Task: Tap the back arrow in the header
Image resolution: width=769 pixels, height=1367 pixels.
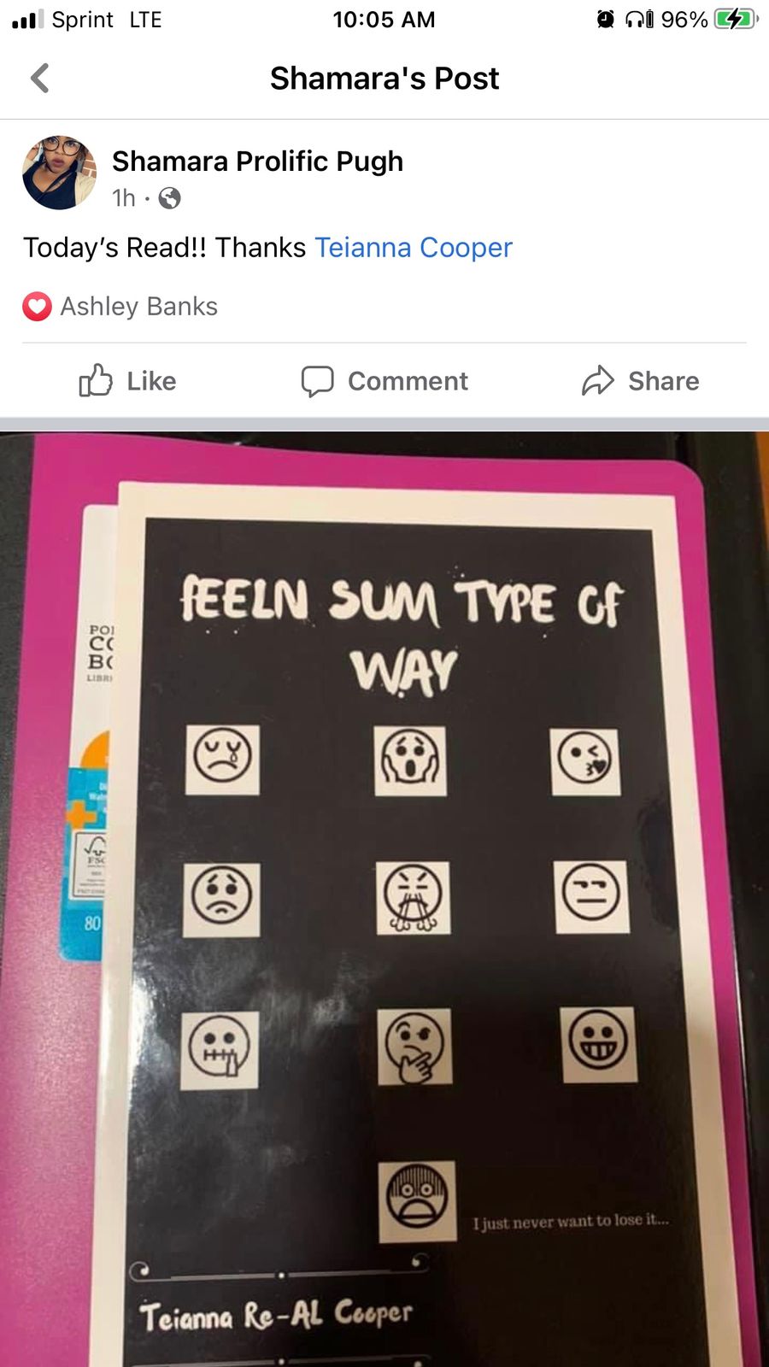Action: click(x=39, y=78)
